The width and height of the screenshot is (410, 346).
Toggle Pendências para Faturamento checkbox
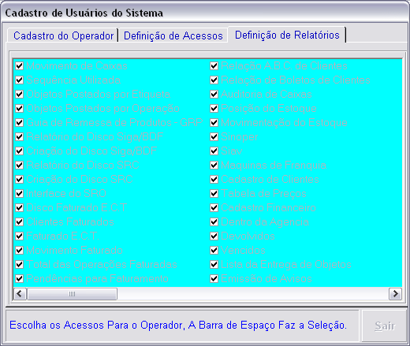(x=20, y=278)
